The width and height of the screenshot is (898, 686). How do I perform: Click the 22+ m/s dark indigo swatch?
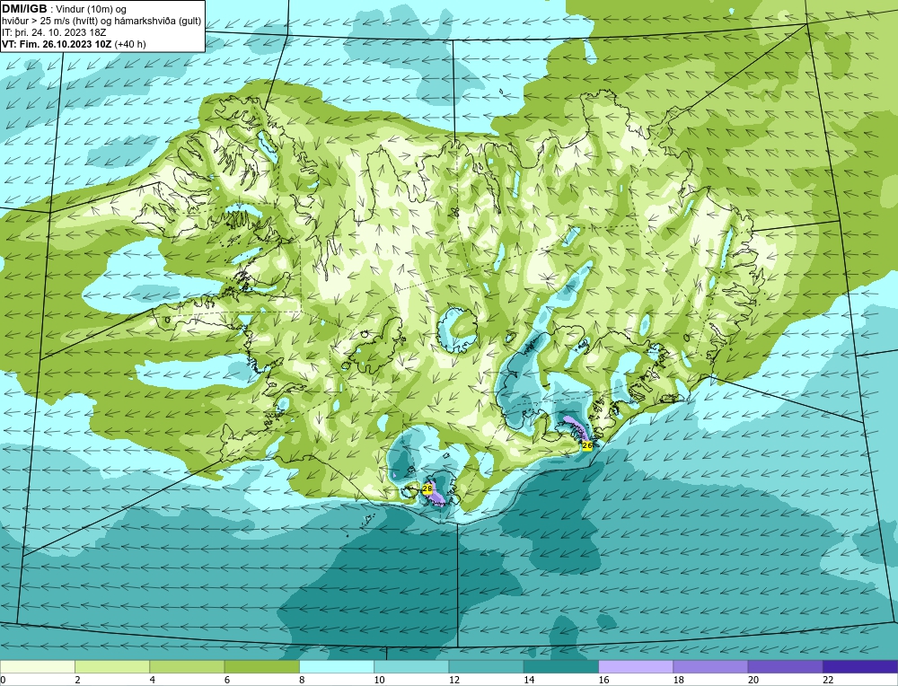pos(860,667)
